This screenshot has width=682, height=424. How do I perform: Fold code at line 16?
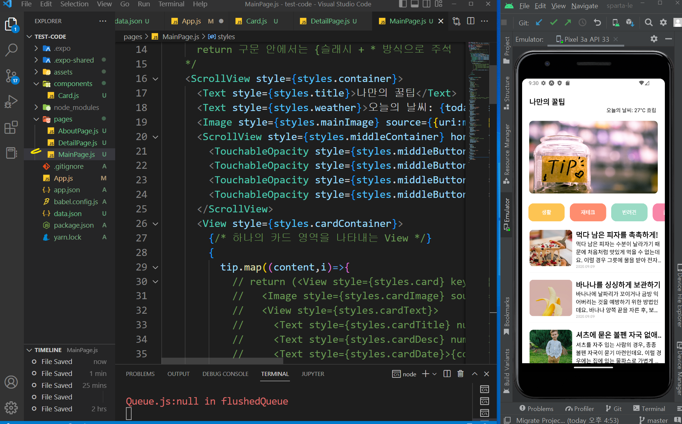click(x=155, y=79)
